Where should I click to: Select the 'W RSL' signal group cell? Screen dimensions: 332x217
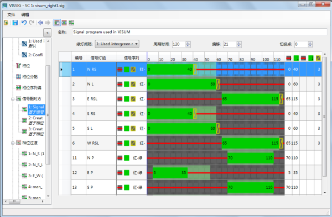click(101, 143)
